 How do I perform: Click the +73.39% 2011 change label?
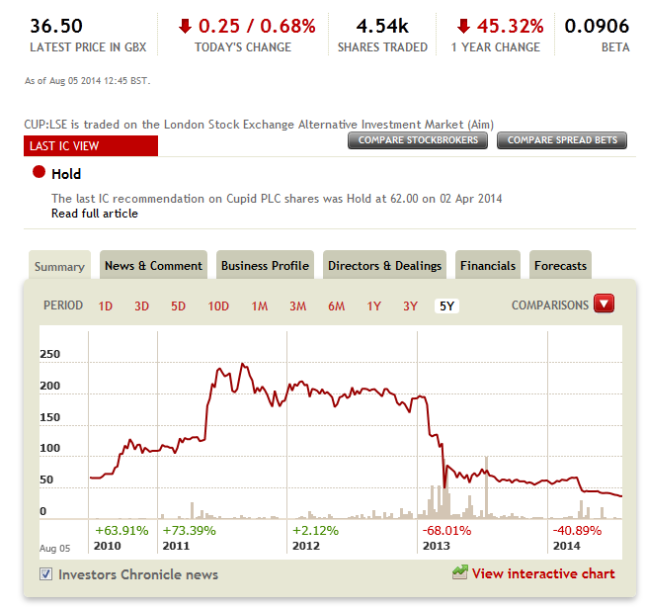coord(190,530)
